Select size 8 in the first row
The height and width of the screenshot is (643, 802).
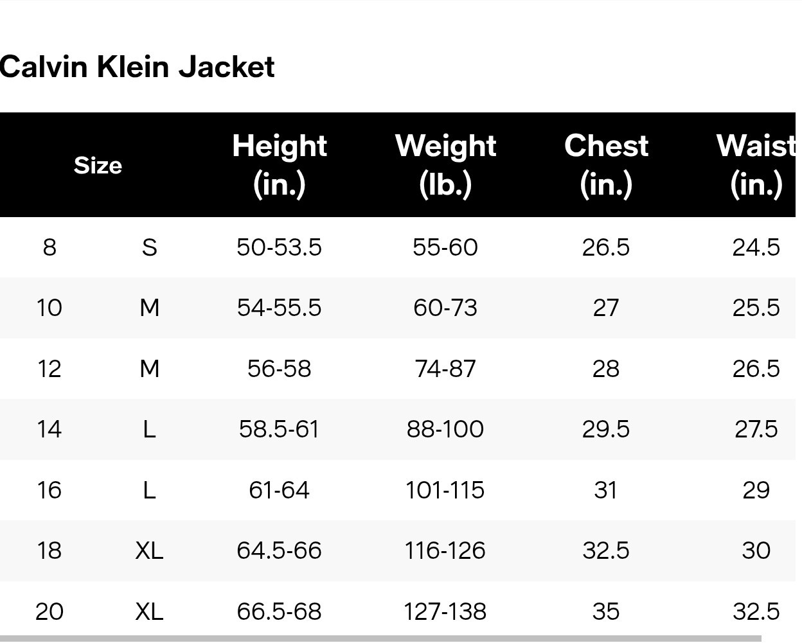(49, 247)
